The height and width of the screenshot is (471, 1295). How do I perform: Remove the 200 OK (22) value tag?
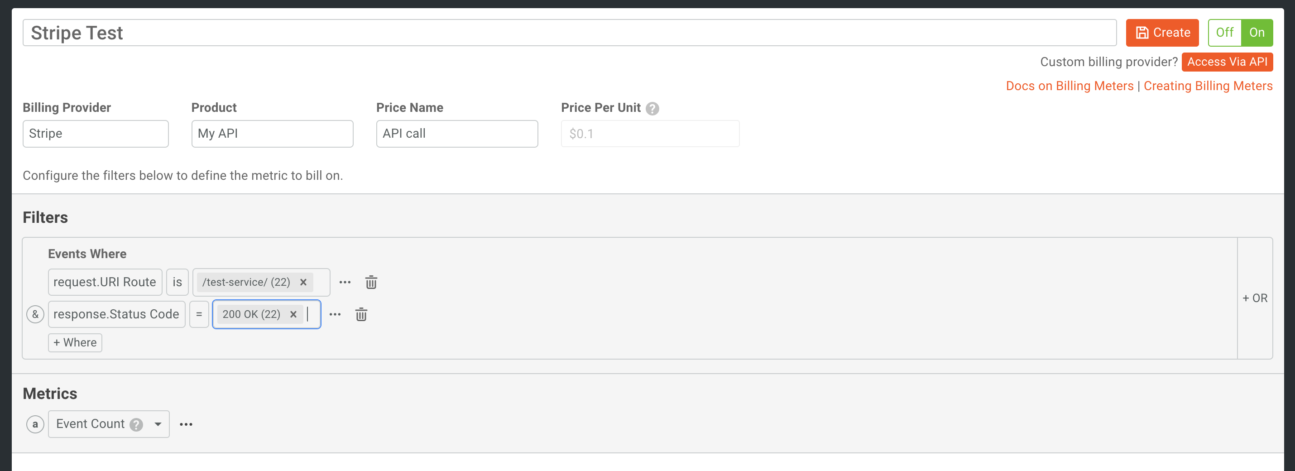coord(293,314)
